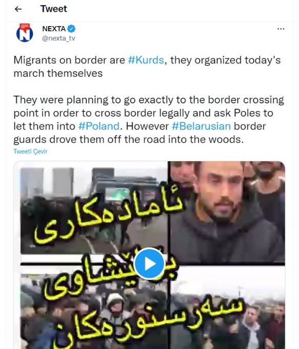
Task: Click the Tweet page header title
Action: [x=53, y=9]
